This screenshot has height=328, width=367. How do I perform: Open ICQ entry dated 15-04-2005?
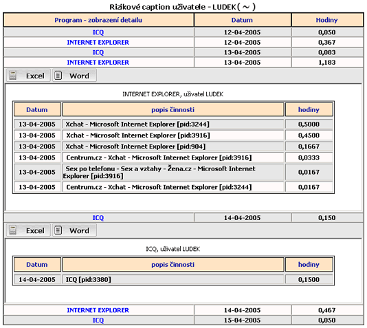(98, 320)
